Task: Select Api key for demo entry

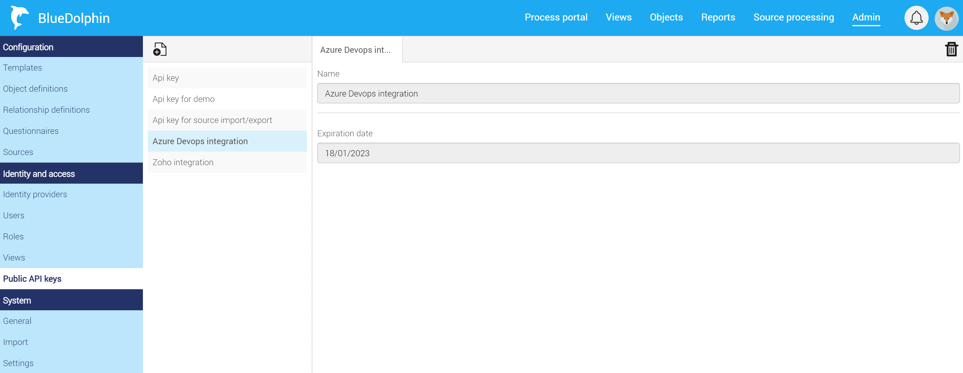Action: click(183, 99)
